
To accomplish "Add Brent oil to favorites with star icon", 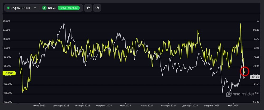I will [x=88, y=8].
